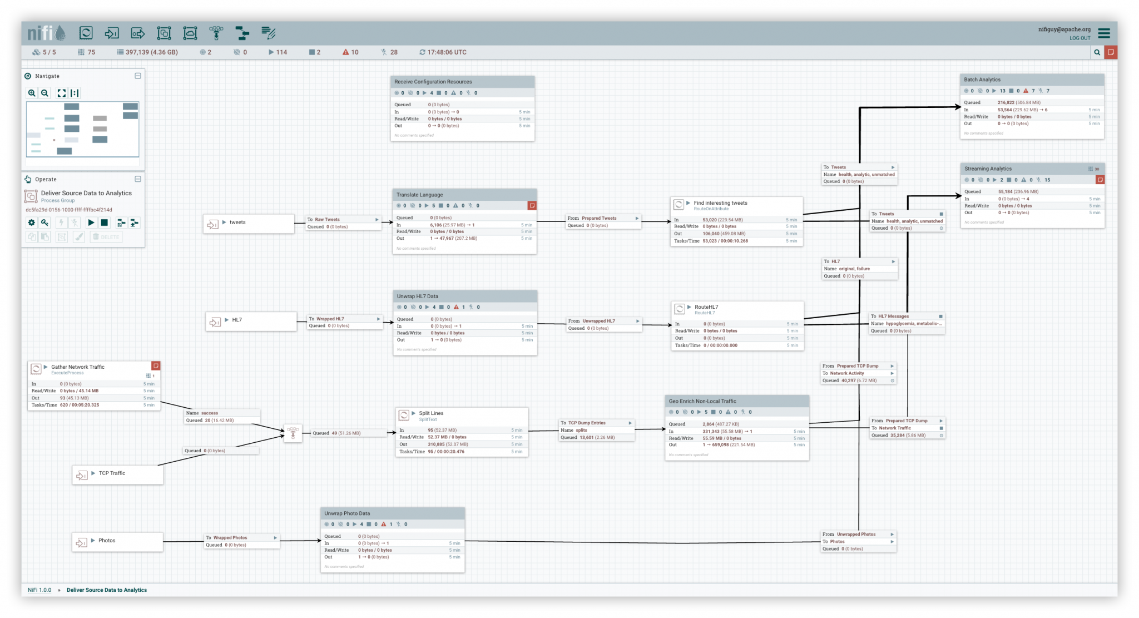This screenshot has height=618, width=1139.
Task: Start the process group with Operate play
Action: click(91, 223)
